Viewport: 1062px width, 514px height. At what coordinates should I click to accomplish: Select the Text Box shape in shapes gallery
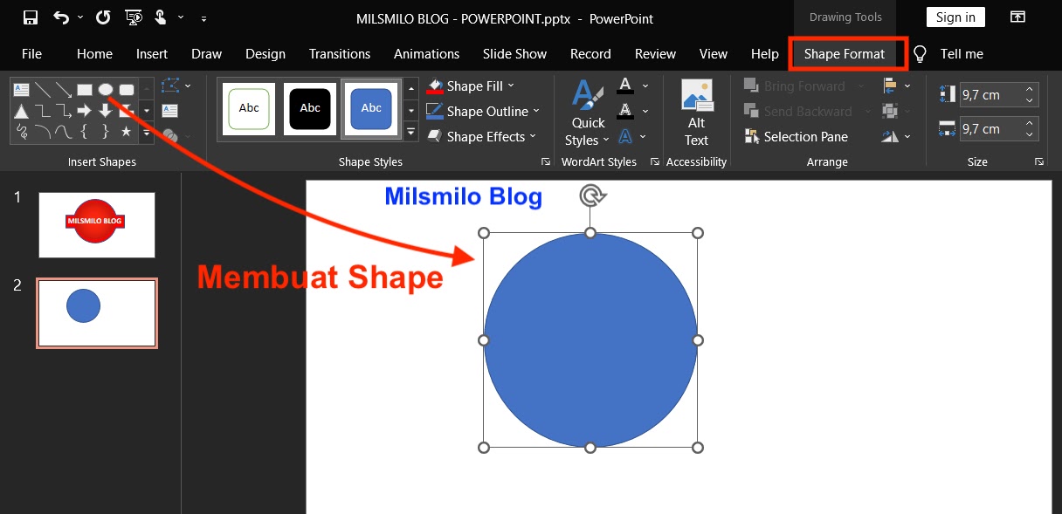point(22,89)
